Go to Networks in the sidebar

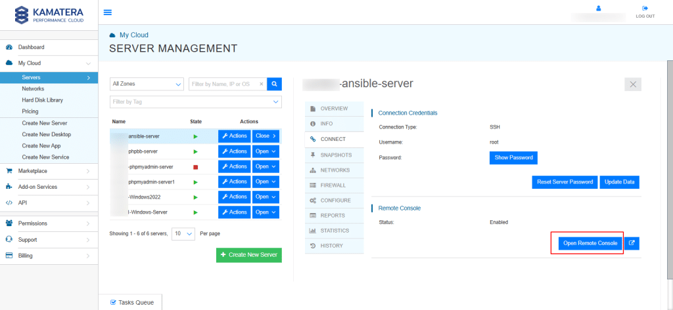[33, 88]
